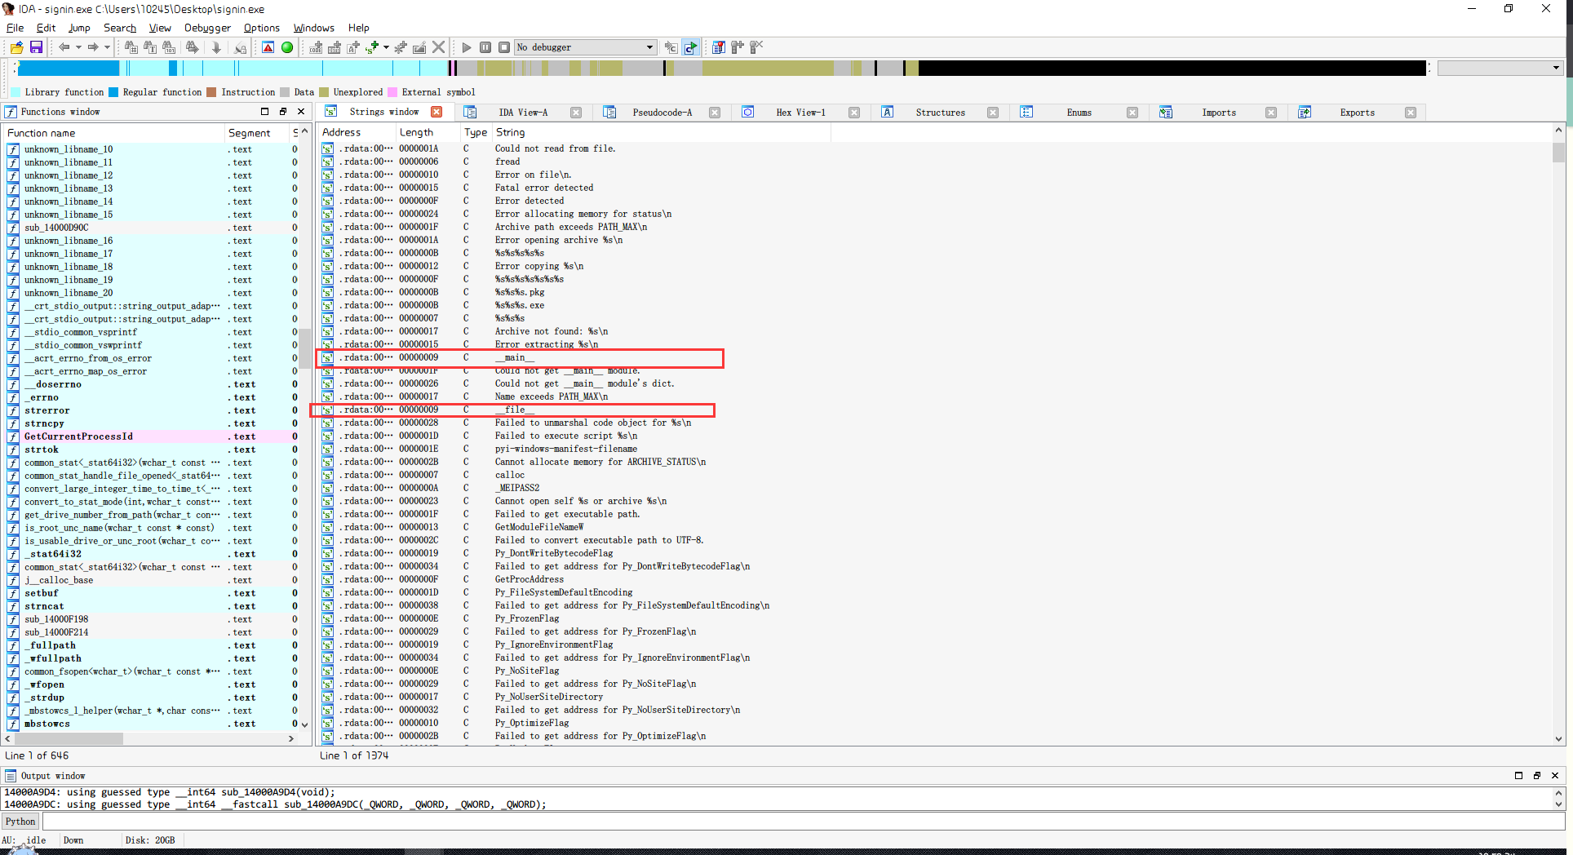Save the database using the disk icon
Image resolution: width=1573 pixels, height=855 pixels.
pyautogui.click(x=37, y=47)
